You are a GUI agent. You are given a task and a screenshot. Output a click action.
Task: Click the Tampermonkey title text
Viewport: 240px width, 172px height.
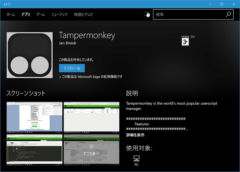pyautogui.click(x=87, y=35)
